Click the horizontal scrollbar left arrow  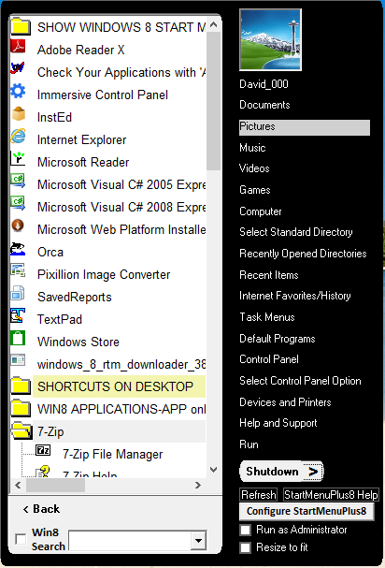coord(18,485)
